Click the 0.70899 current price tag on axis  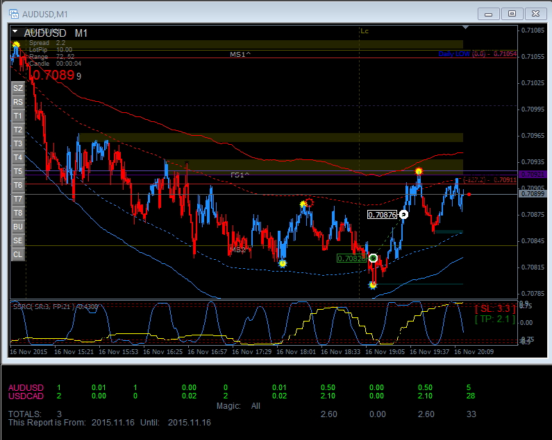point(533,194)
